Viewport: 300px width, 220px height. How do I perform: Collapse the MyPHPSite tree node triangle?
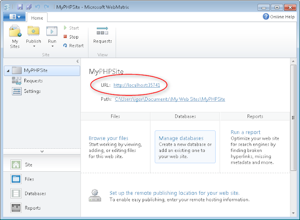coord(8,71)
